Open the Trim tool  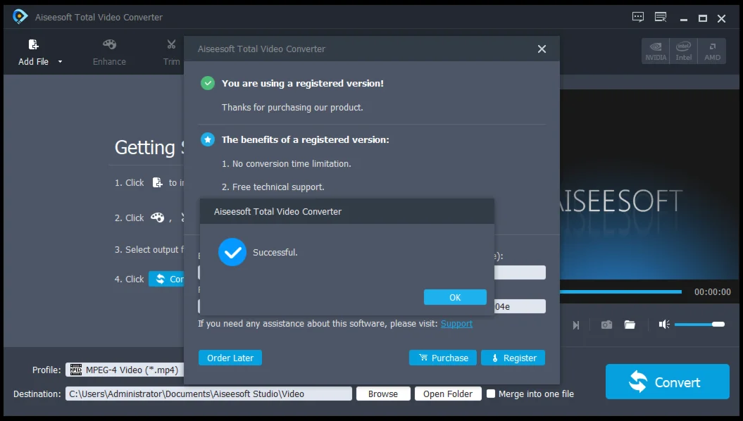coord(172,53)
